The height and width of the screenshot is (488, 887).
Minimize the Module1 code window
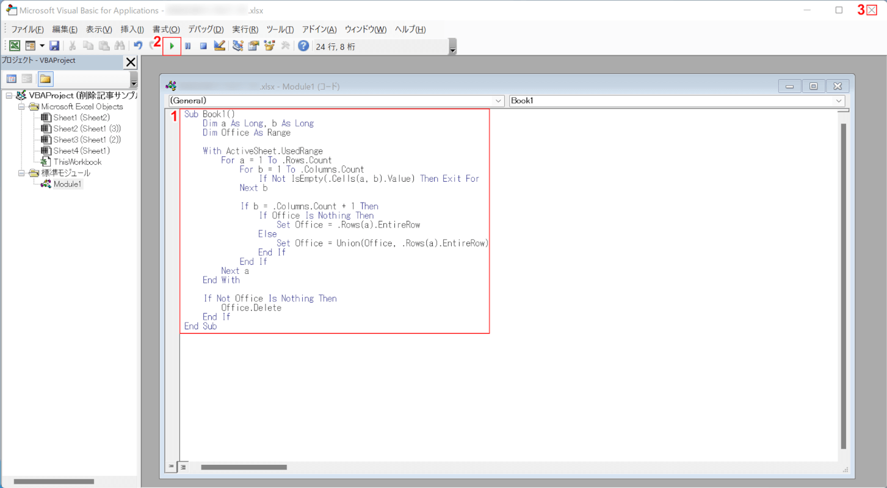[789, 87]
